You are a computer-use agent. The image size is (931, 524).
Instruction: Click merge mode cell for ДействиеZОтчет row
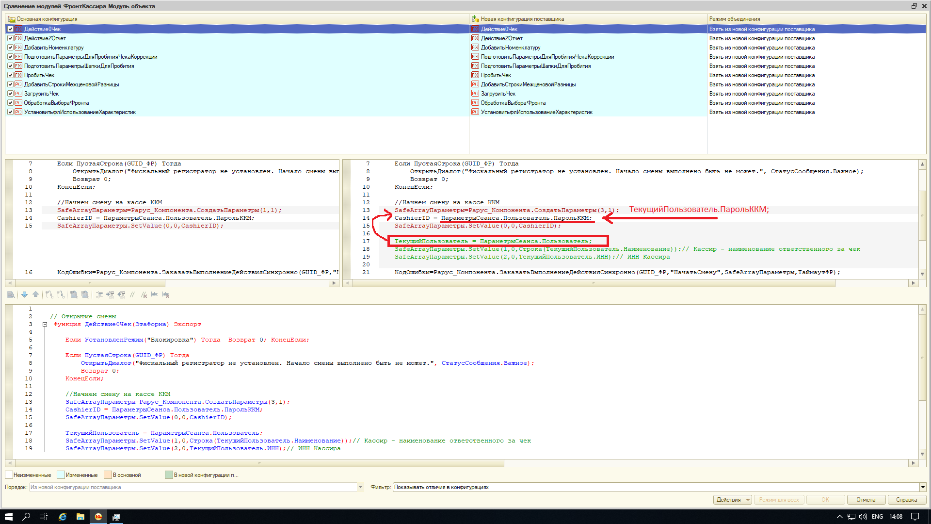point(816,38)
